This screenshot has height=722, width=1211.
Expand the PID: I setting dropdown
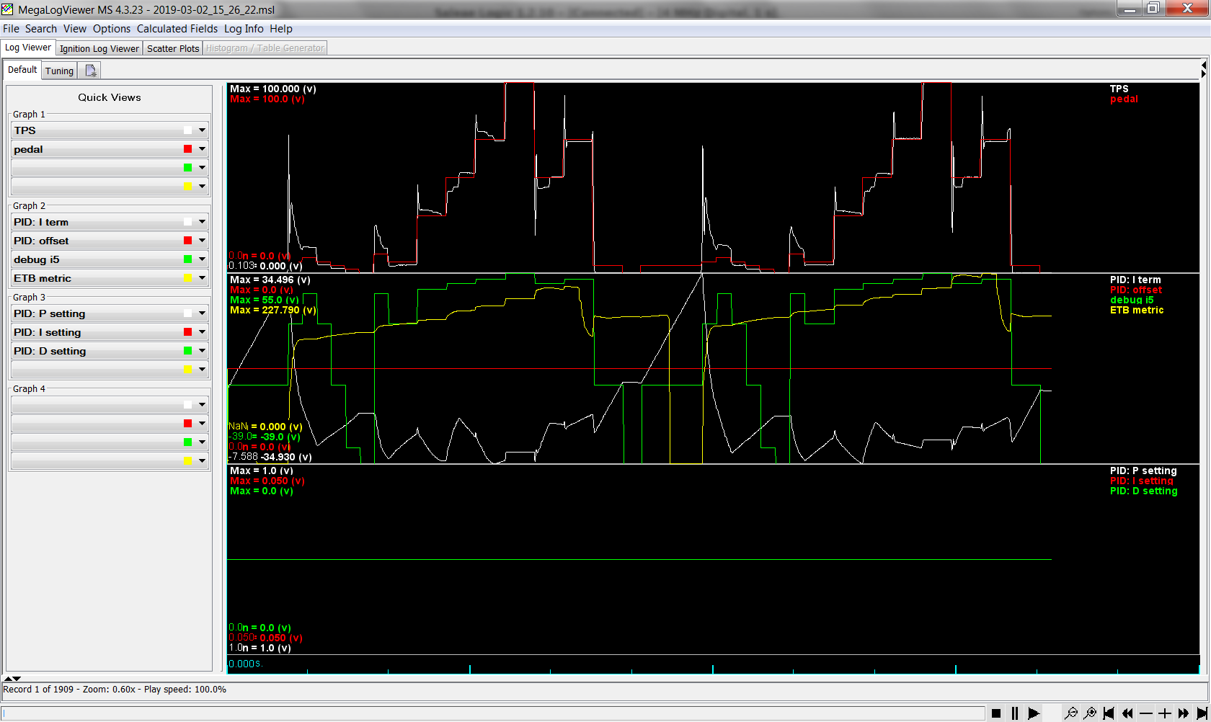(202, 332)
